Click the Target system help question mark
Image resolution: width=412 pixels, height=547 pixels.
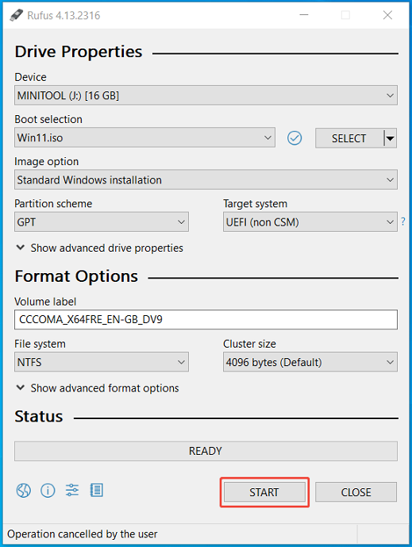(403, 221)
